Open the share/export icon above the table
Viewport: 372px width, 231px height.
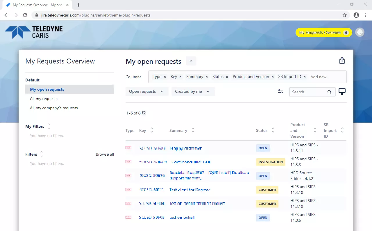pos(342,60)
